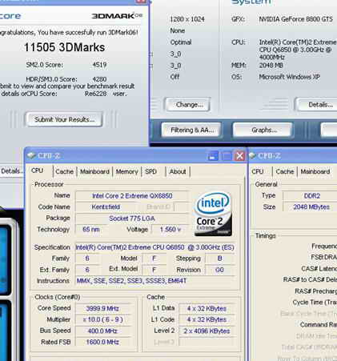Screen dimensions: 337x361
Task: Click the resolution 1280 x 1024 setting
Action: coord(187,19)
